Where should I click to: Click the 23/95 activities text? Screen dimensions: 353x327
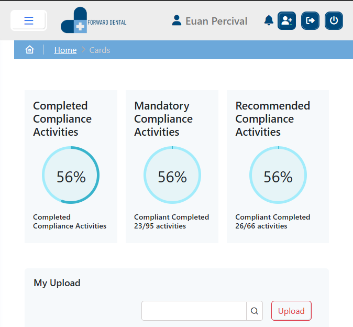click(160, 226)
